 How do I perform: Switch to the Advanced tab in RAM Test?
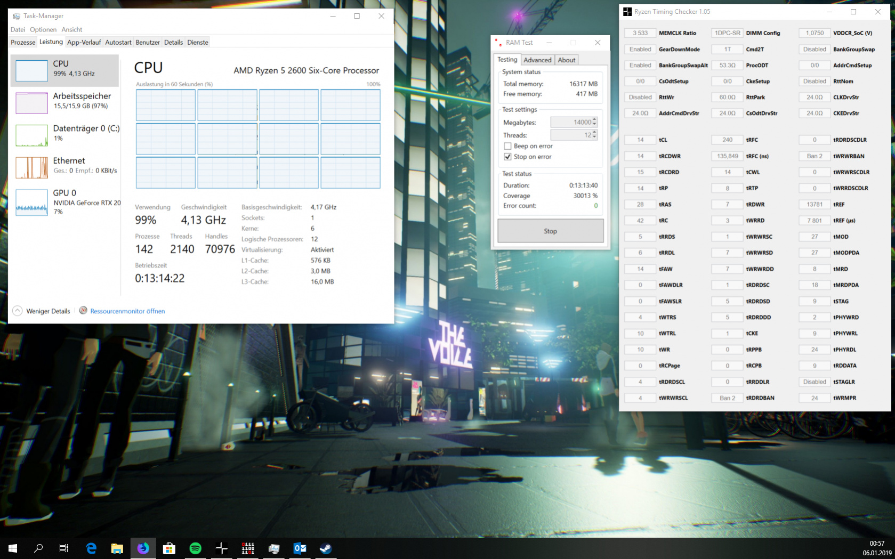(x=537, y=60)
